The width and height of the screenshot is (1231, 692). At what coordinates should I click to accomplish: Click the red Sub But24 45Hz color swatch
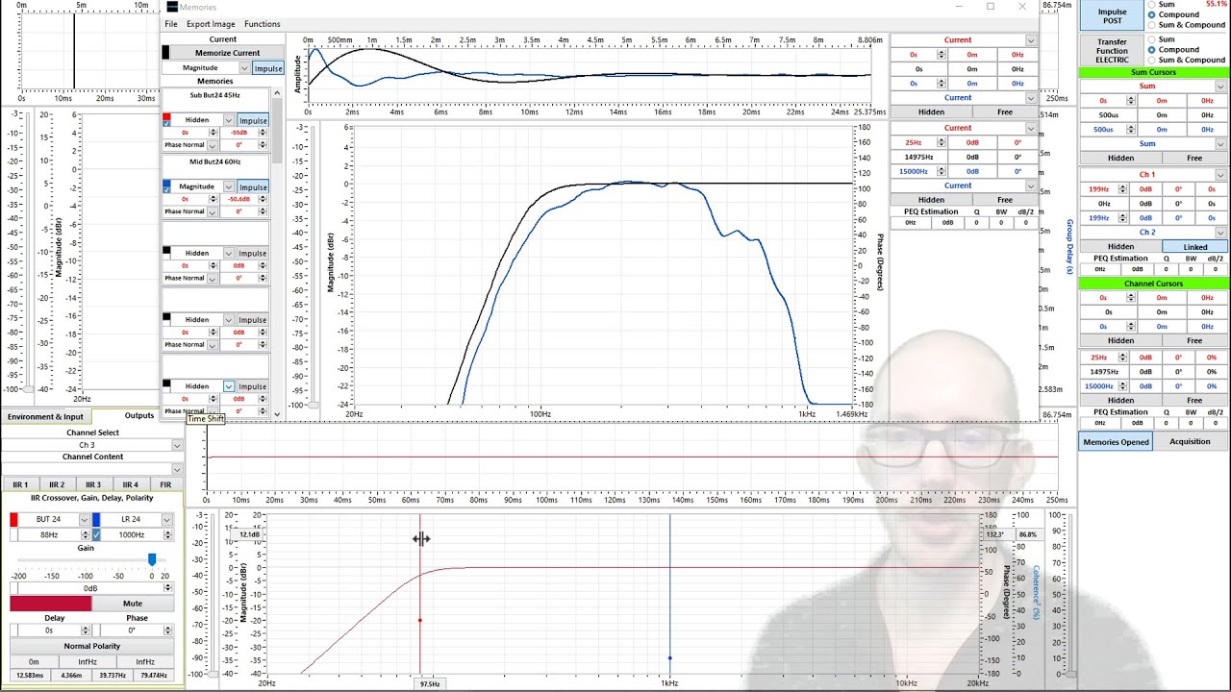coord(166,116)
